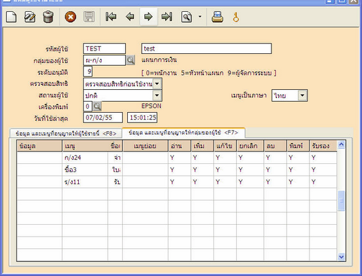The height and width of the screenshot is (276, 362).
Task: Click the พิมพ์ column header
Action: (x=298, y=146)
